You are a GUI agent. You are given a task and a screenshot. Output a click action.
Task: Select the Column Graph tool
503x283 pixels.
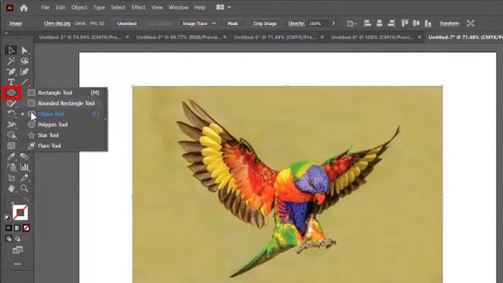24,167
